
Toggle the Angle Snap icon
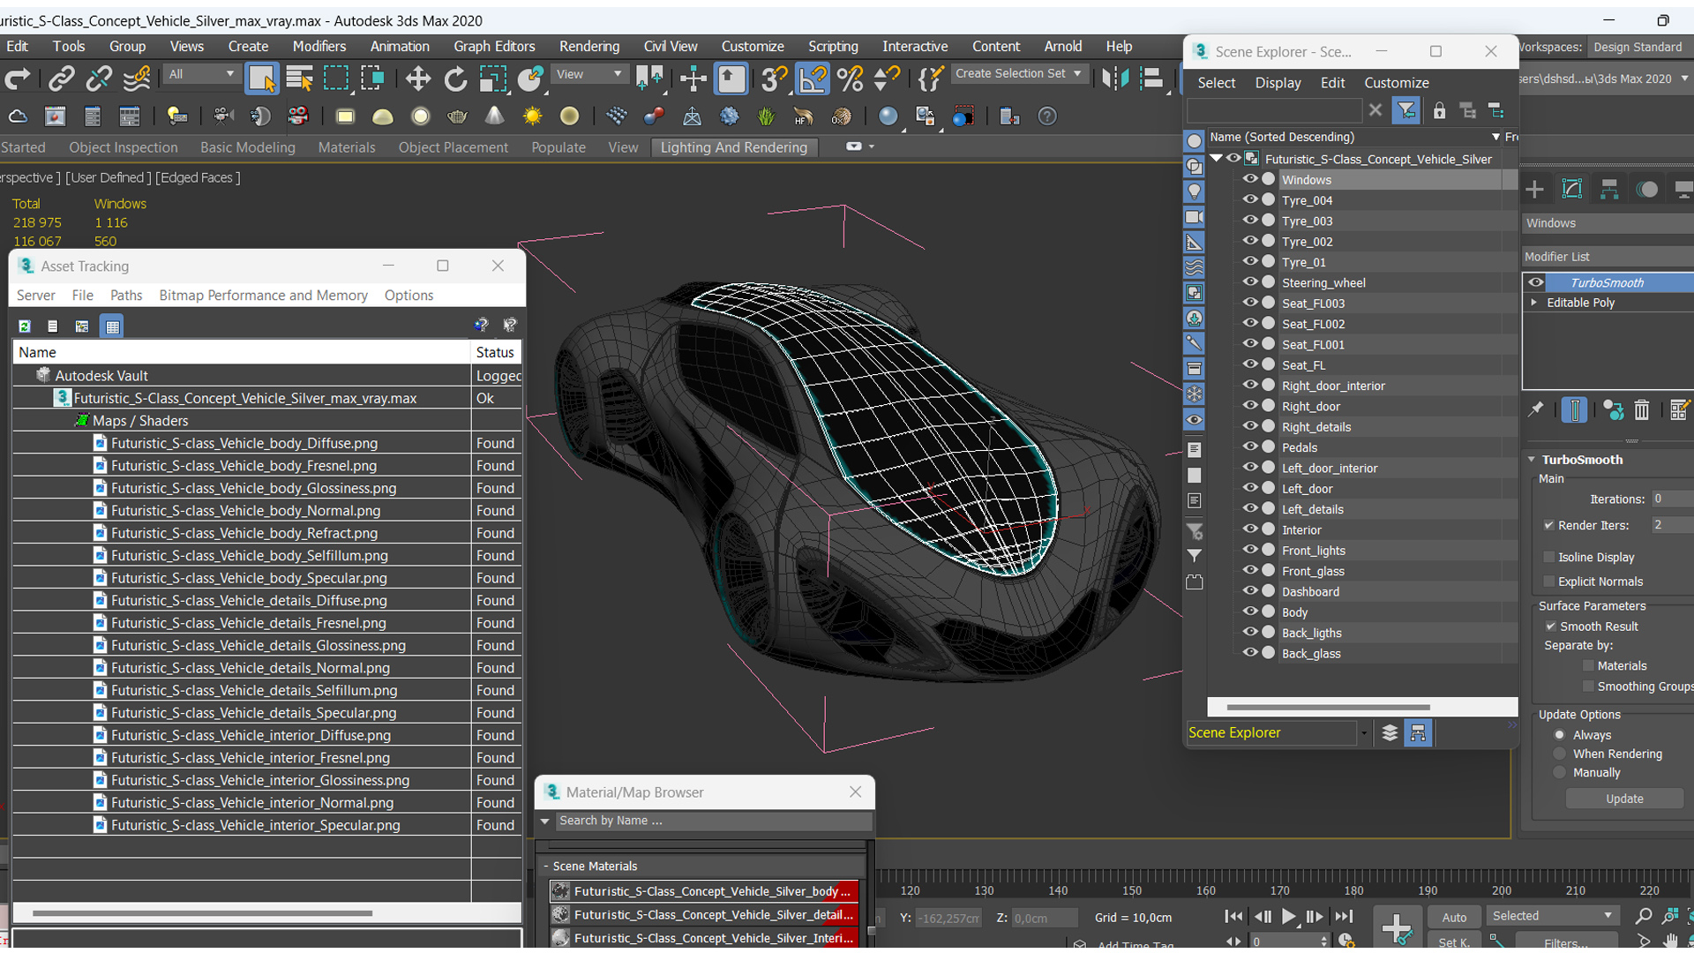(x=812, y=79)
